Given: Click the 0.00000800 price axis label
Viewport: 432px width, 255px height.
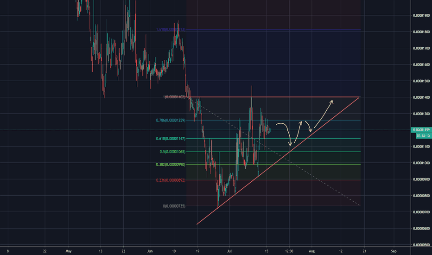Looking at the screenshot, I should click(x=421, y=196).
